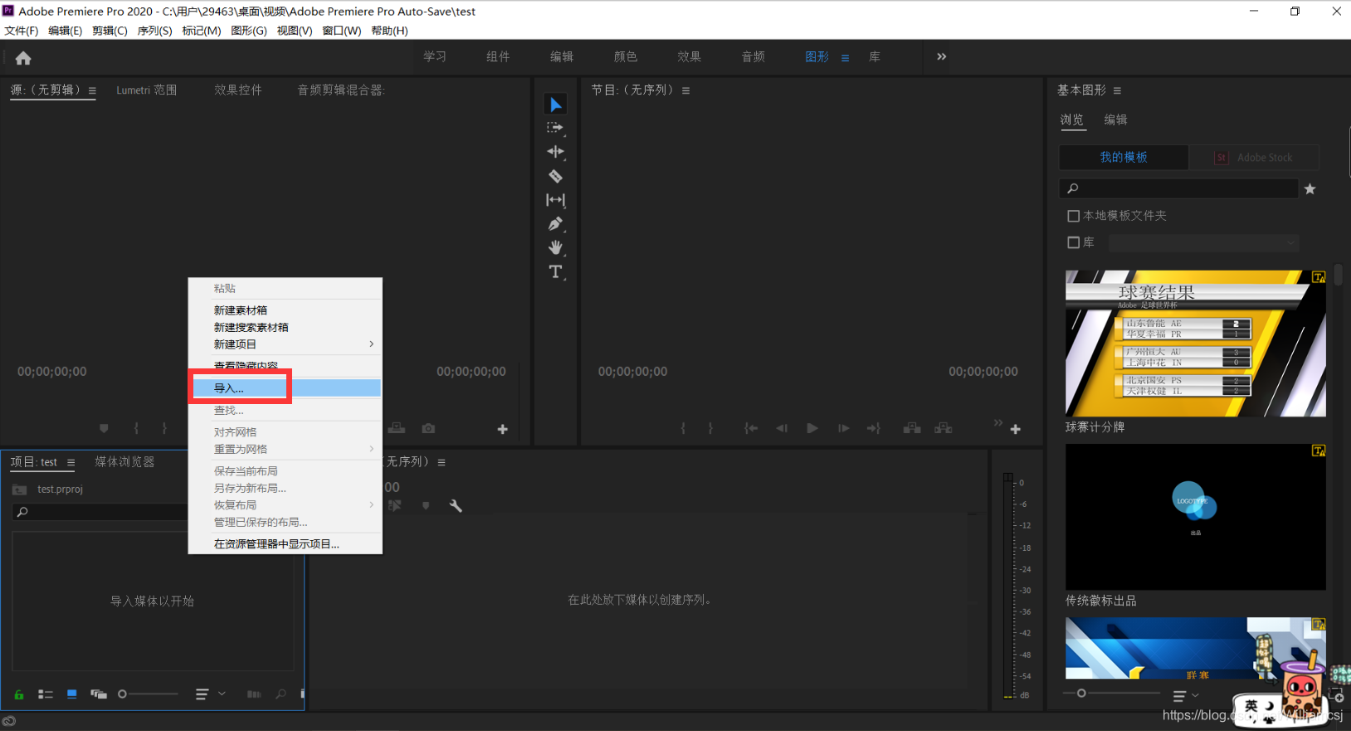Click the Source monitor Export Frame camera
Screen dimensions: 1351x731
(x=428, y=428)
